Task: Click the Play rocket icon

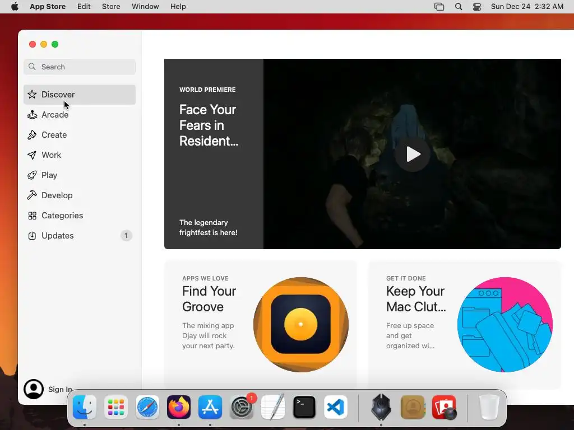Action: point(32,175)
